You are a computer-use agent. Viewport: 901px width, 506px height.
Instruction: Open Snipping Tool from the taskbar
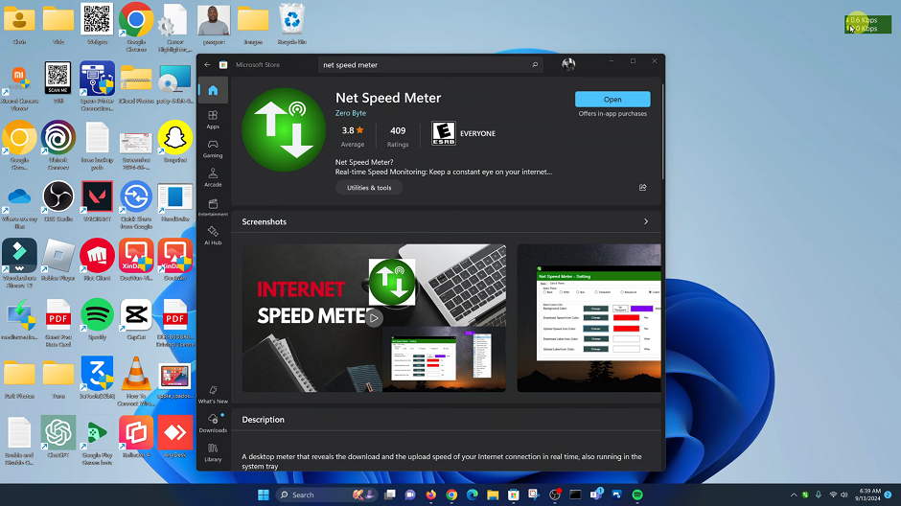534,494
